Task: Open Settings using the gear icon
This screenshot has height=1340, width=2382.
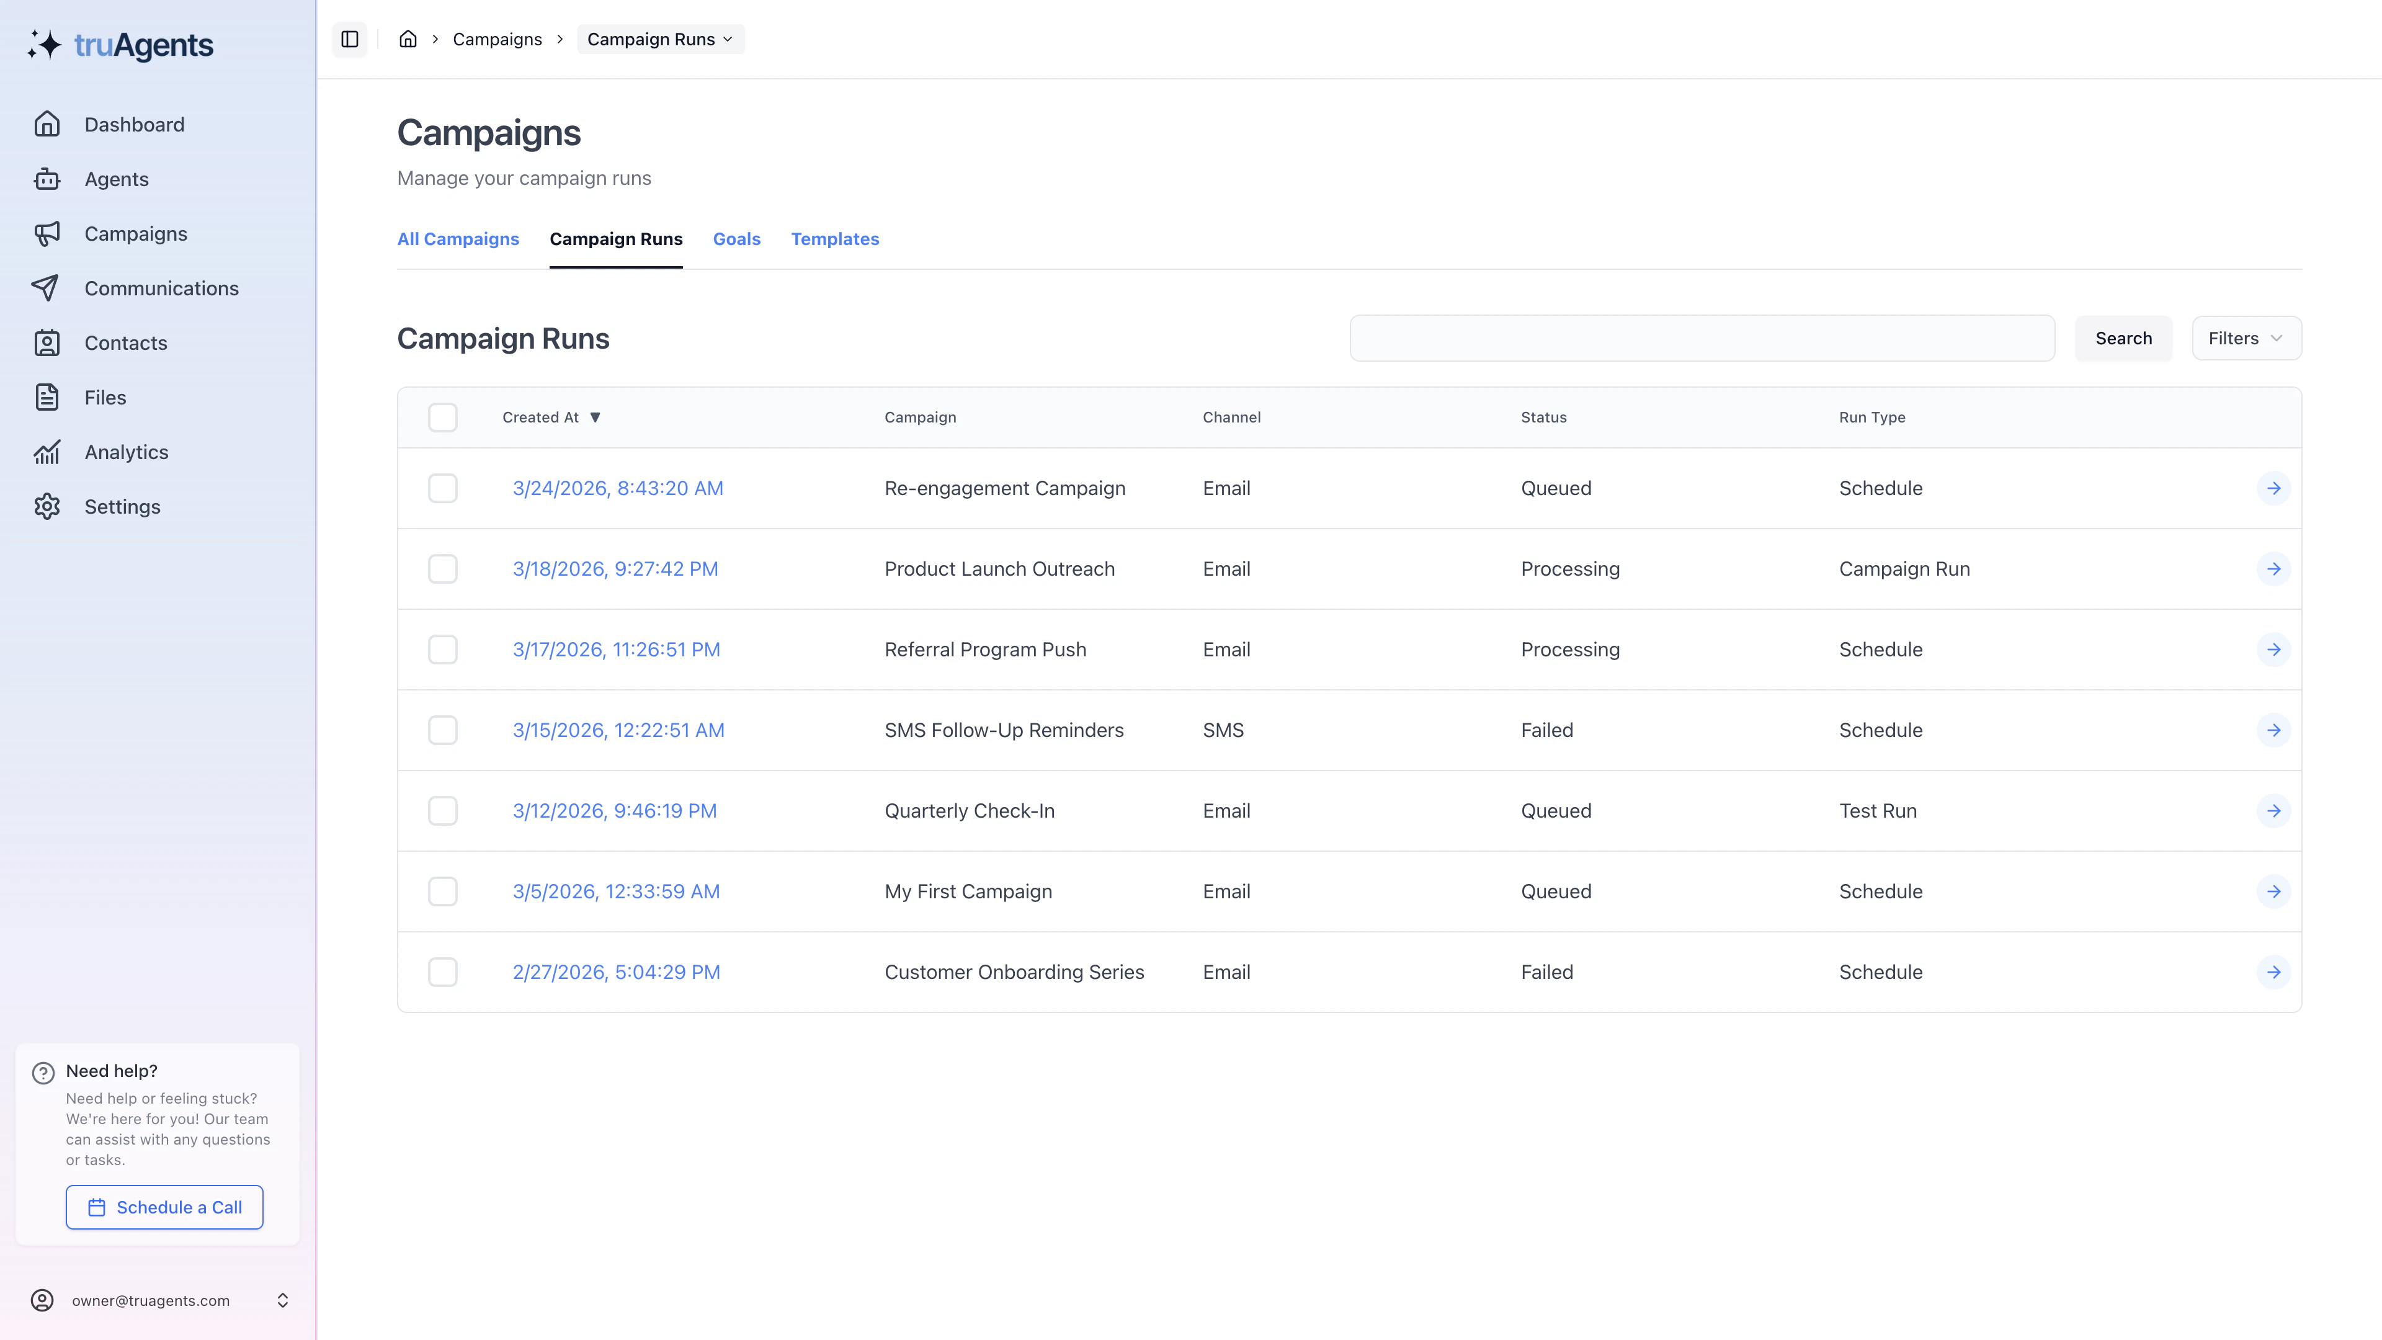Action: click(47, 506)
